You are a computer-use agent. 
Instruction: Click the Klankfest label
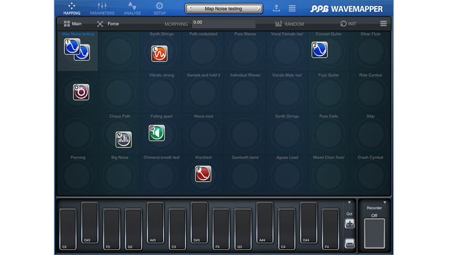tap(204, 157)
